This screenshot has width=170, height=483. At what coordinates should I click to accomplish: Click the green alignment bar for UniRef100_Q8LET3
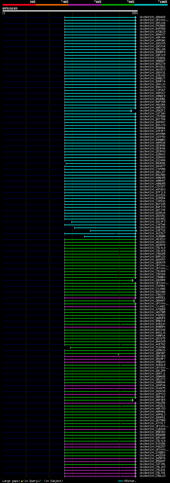point(100,380)
